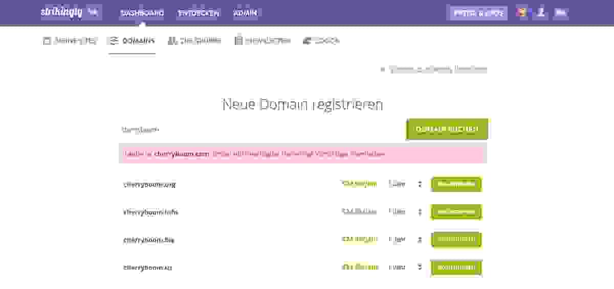The width and height of the screenshot is (614, 289).
Task: Select the cherryboom.org domain name
Action: click(149, 184)
